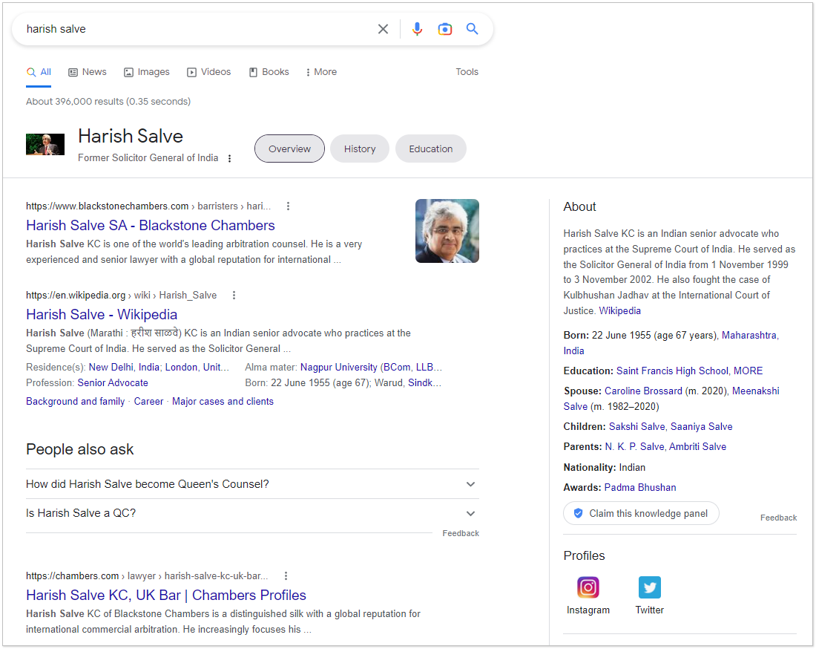Click Feedback under People also ask
This screenshot has width=816, height=649.
click(461, 533)
